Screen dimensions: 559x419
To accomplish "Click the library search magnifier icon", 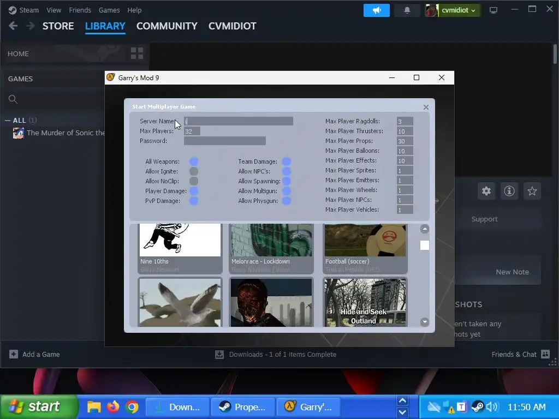I will tap(13, 99).
